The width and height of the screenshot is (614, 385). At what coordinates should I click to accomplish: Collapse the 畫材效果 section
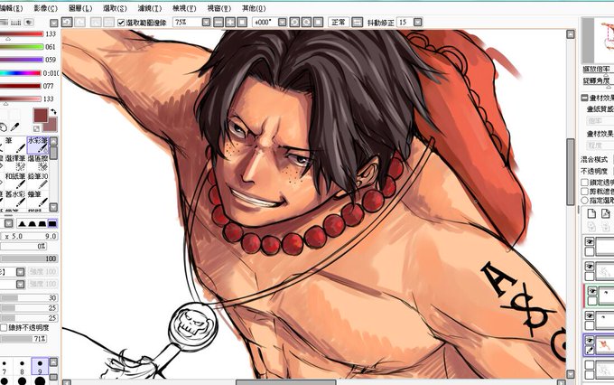click(584, 98)
